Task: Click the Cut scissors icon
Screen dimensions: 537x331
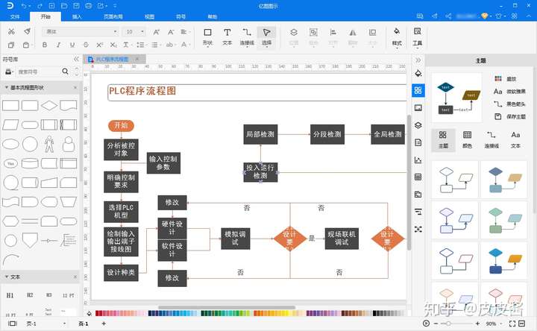Action: pyautogui.click(x=11, y=31)
